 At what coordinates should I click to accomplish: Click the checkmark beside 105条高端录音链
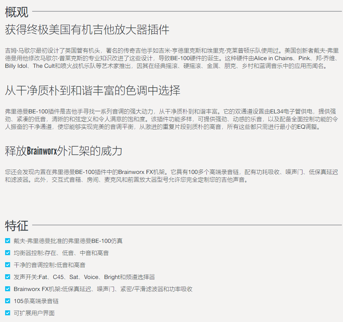pyautogui.click(x=8, y=301)
